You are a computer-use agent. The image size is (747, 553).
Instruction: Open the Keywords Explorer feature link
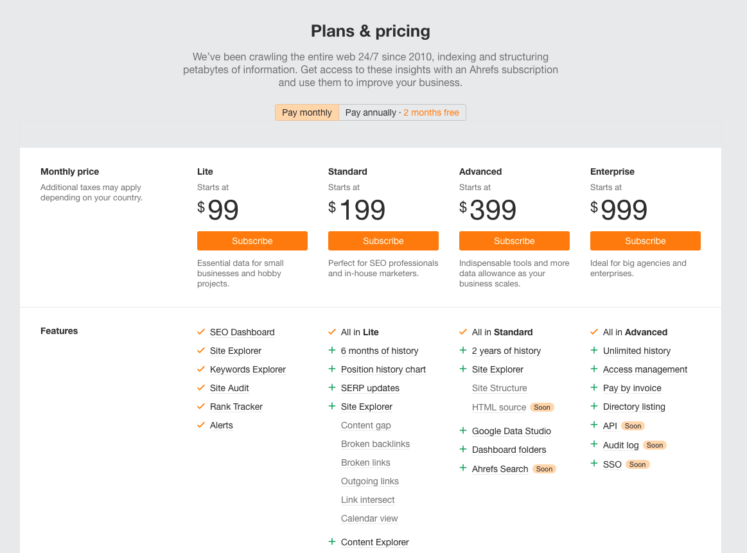tap(248, 369)
